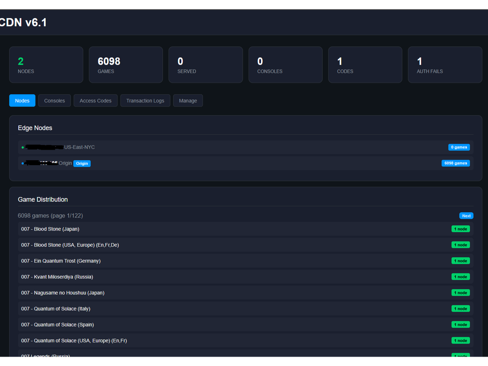Click the blue status dot for Origin node
The height and width of the screenshot is (366, 488).
(23, 163)
